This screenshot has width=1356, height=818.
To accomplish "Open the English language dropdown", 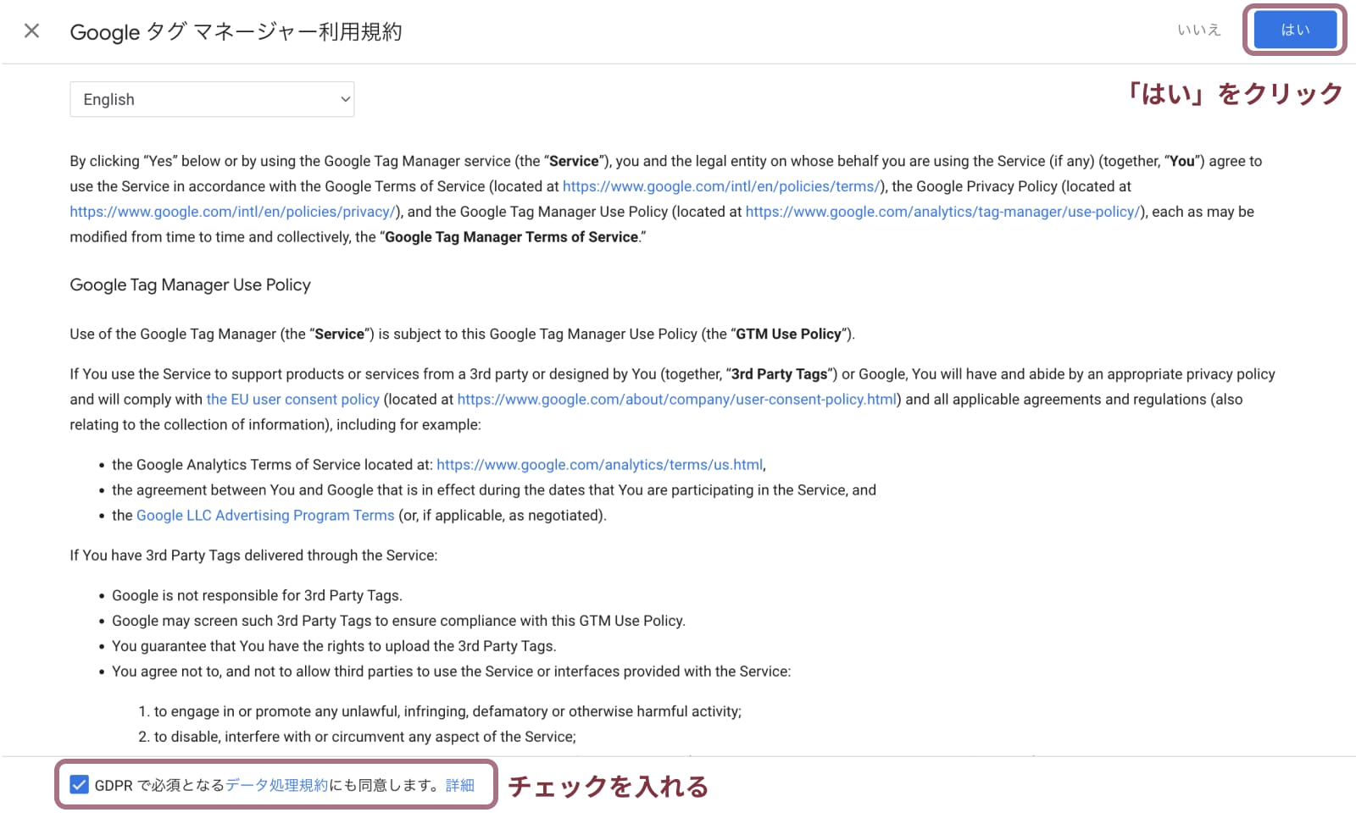I will (212, 99).
